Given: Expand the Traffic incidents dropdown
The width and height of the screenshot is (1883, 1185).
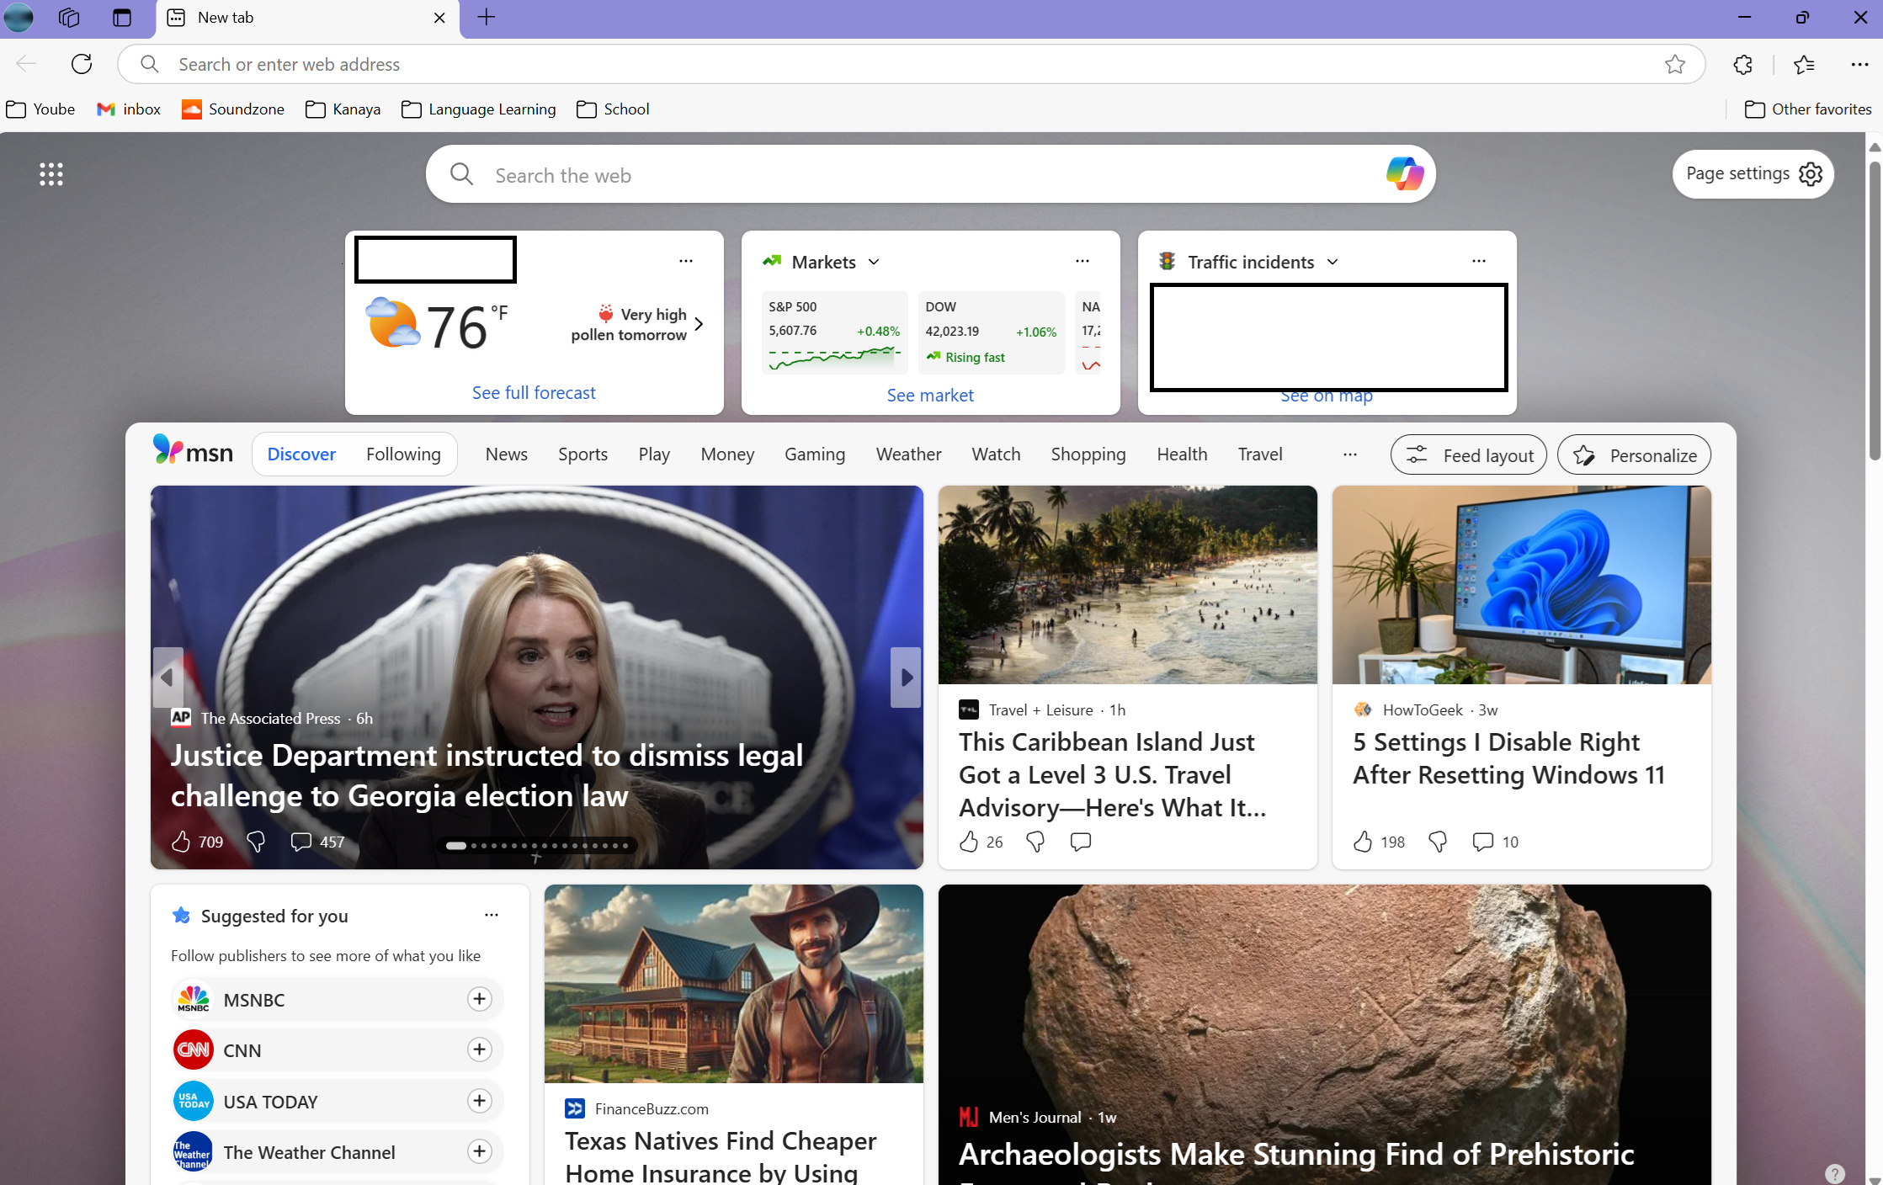Looking at the screenshot, I should (1332, 262).
